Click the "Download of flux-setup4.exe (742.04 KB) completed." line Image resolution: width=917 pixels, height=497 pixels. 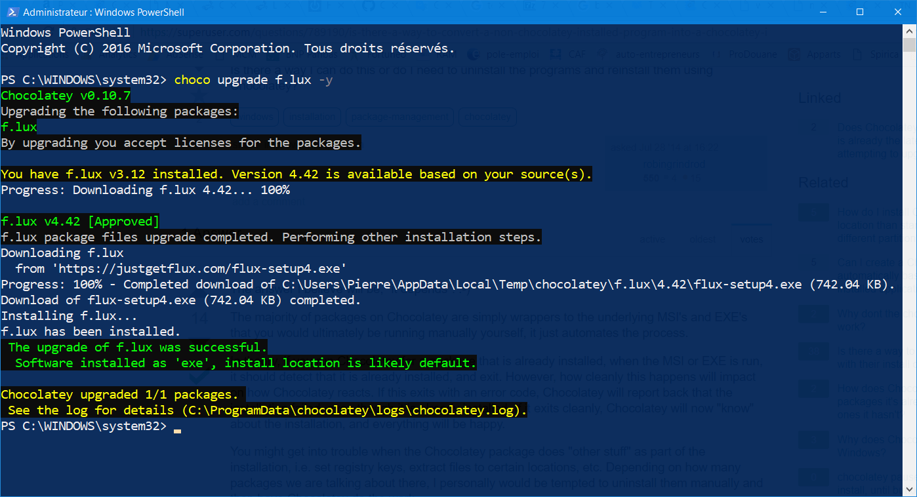click(x=181, y=300)
